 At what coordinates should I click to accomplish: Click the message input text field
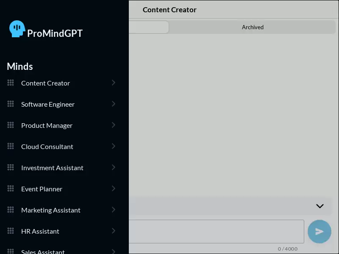(x=217, y=232)
